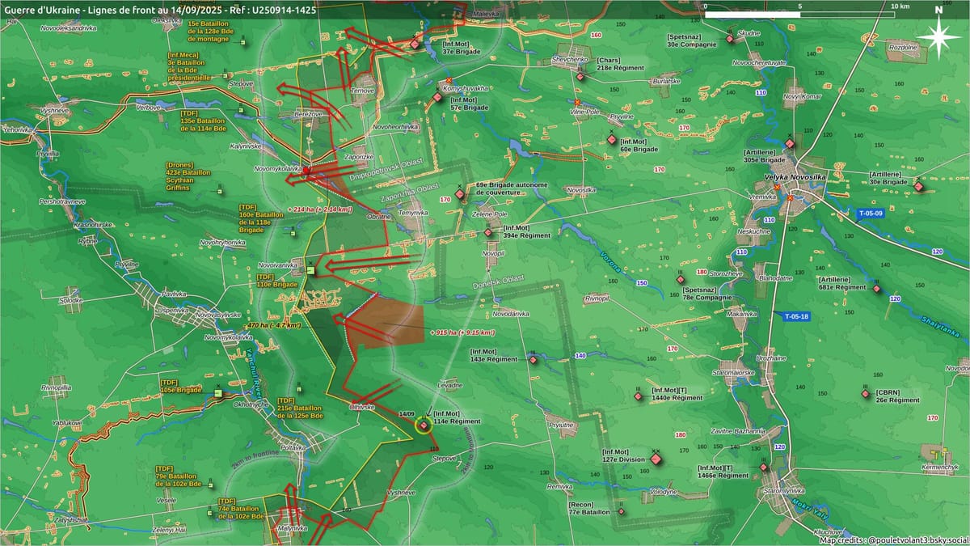Click the 10 km scale bar
The height and width of the screenshot is (546, 970).
pos(799,15)
